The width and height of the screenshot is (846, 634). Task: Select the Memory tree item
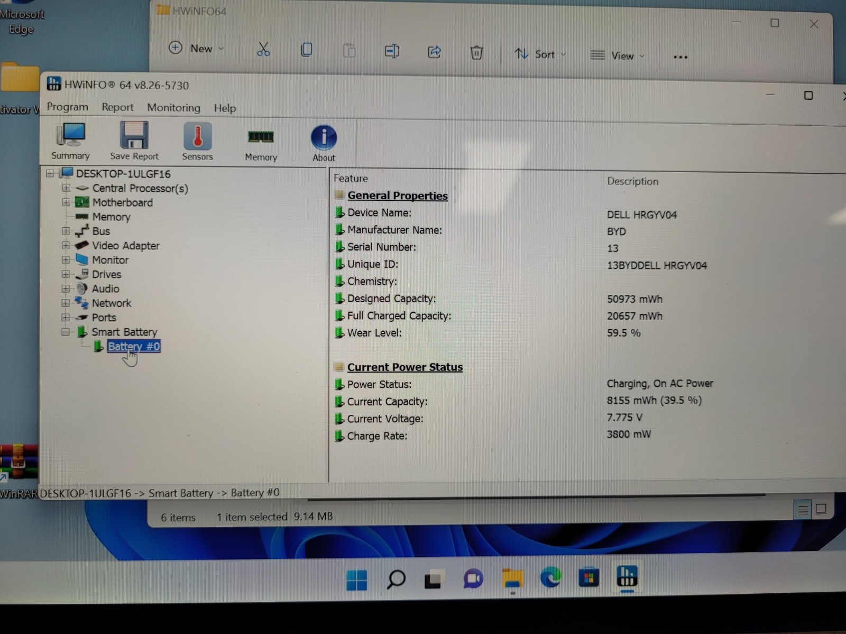coord(111,217)
